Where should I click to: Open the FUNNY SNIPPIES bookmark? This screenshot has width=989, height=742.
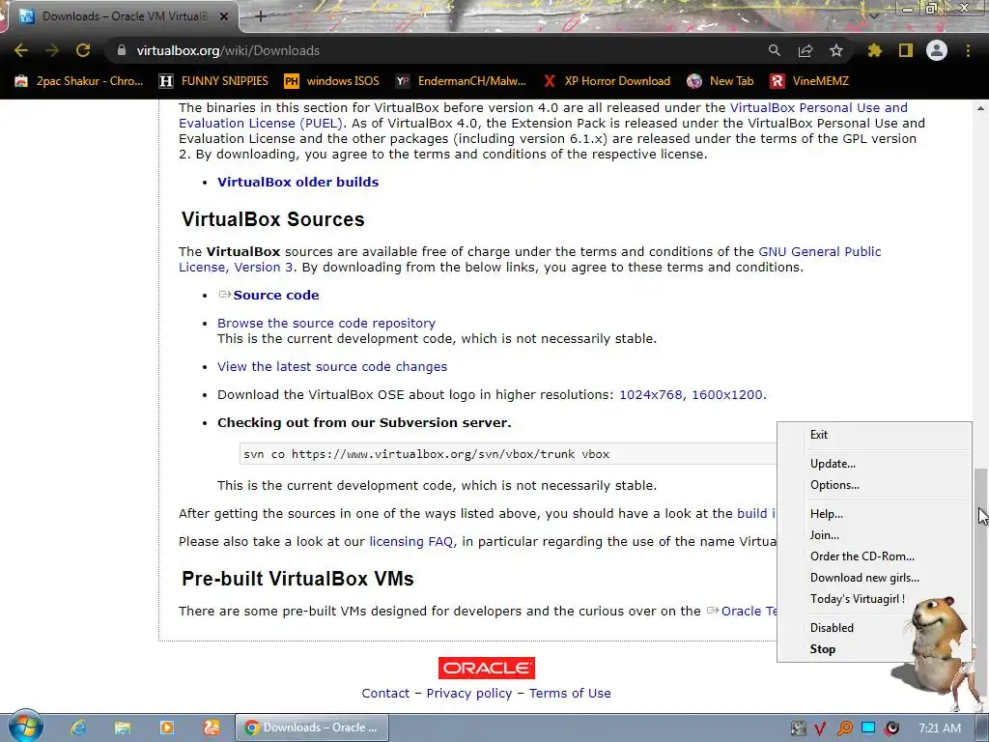pyautogui.click(x=213, y=81)
